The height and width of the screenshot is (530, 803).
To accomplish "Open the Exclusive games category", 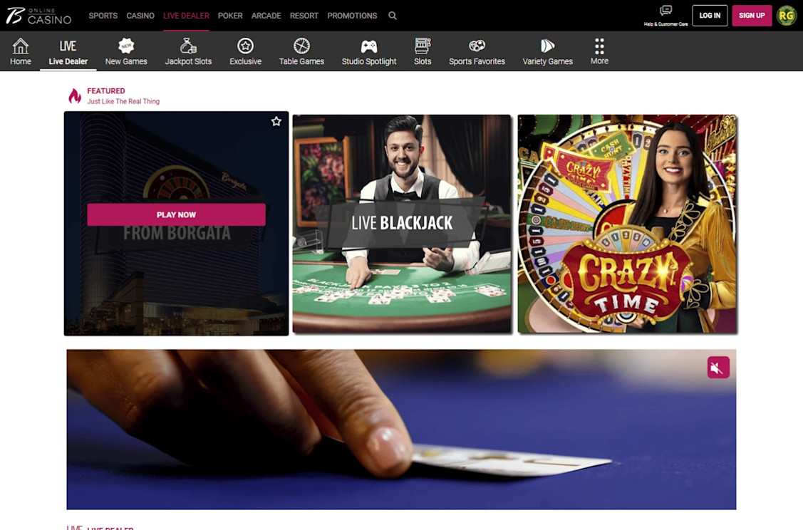I will 245,52.
